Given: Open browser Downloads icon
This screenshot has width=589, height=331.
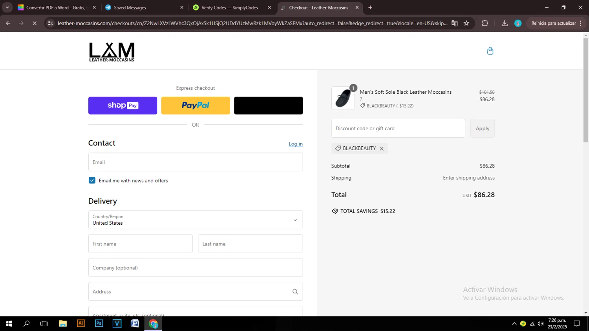Looking at the screenshot, I should (x=505, y=23).
